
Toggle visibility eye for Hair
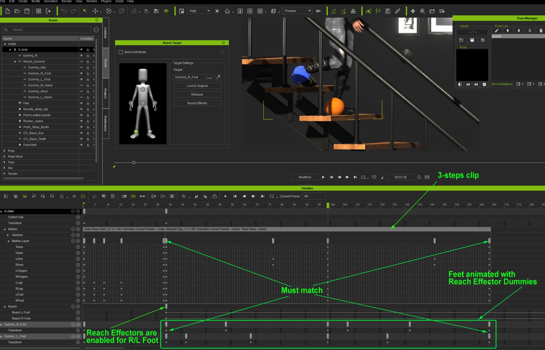pos(81,103)
